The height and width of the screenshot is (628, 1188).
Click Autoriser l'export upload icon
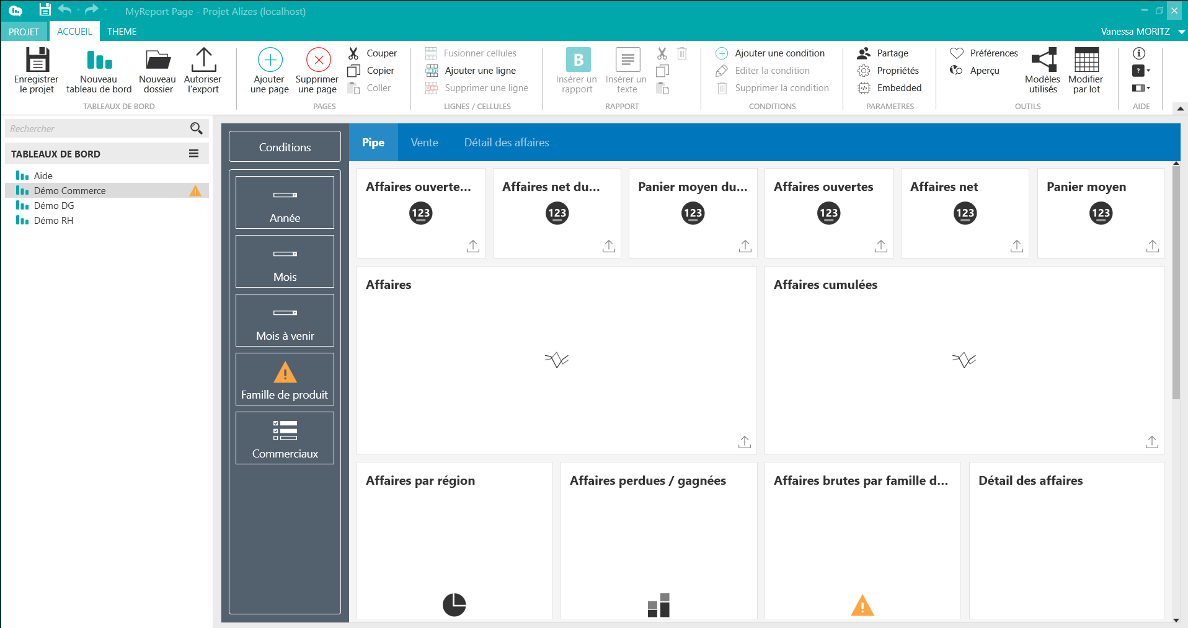coord(203,60)
